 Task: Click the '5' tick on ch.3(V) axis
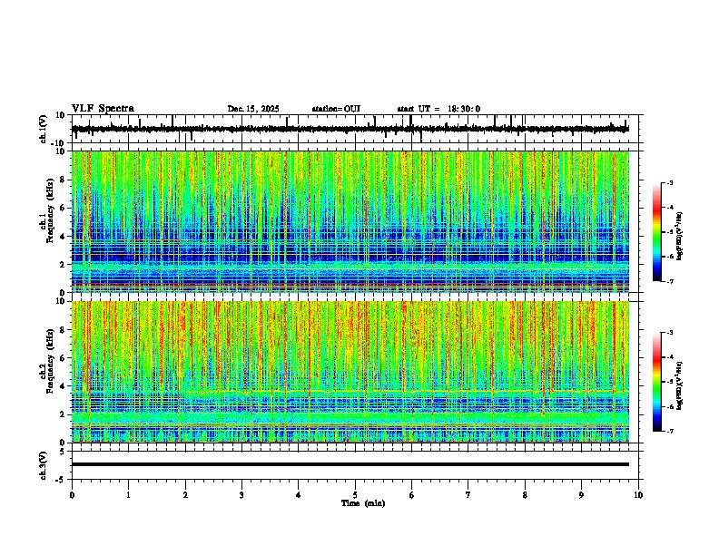[63, 451]
